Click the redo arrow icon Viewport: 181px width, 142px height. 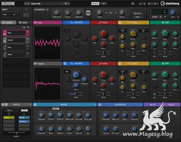(x=155, y=4)
